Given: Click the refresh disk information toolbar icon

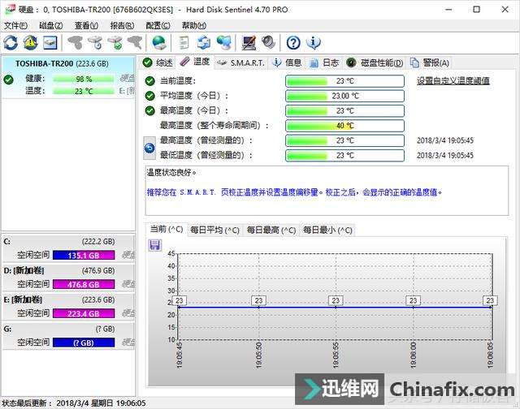Looking at the screenshot, I should point(11,43).
